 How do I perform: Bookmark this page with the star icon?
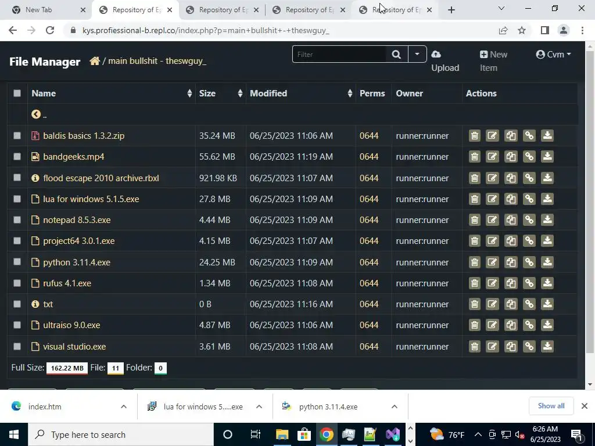(x=522, y=30)
